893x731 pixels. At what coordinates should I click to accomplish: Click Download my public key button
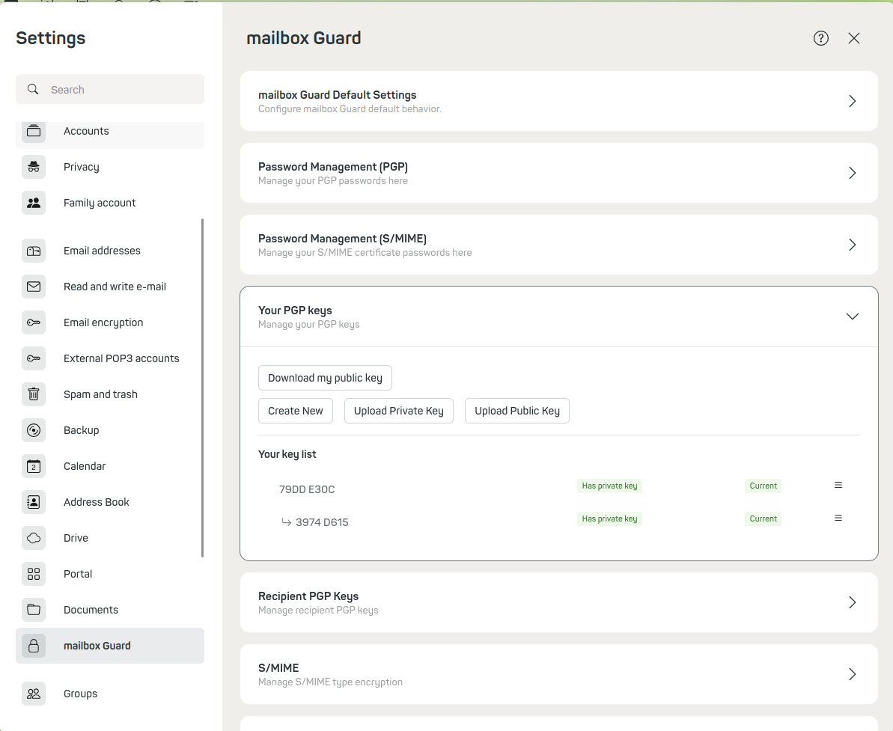coord(325,378)
